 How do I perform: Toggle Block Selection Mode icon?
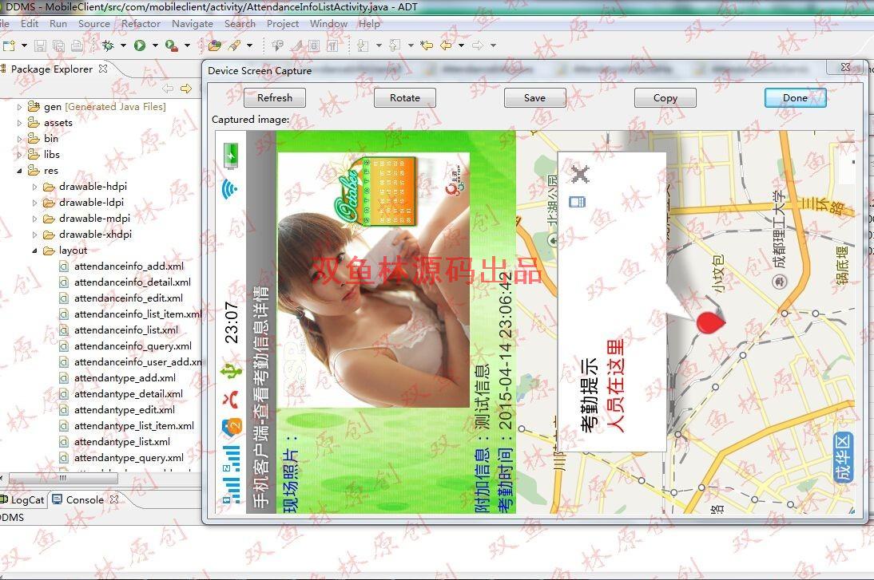coord(315,45)
